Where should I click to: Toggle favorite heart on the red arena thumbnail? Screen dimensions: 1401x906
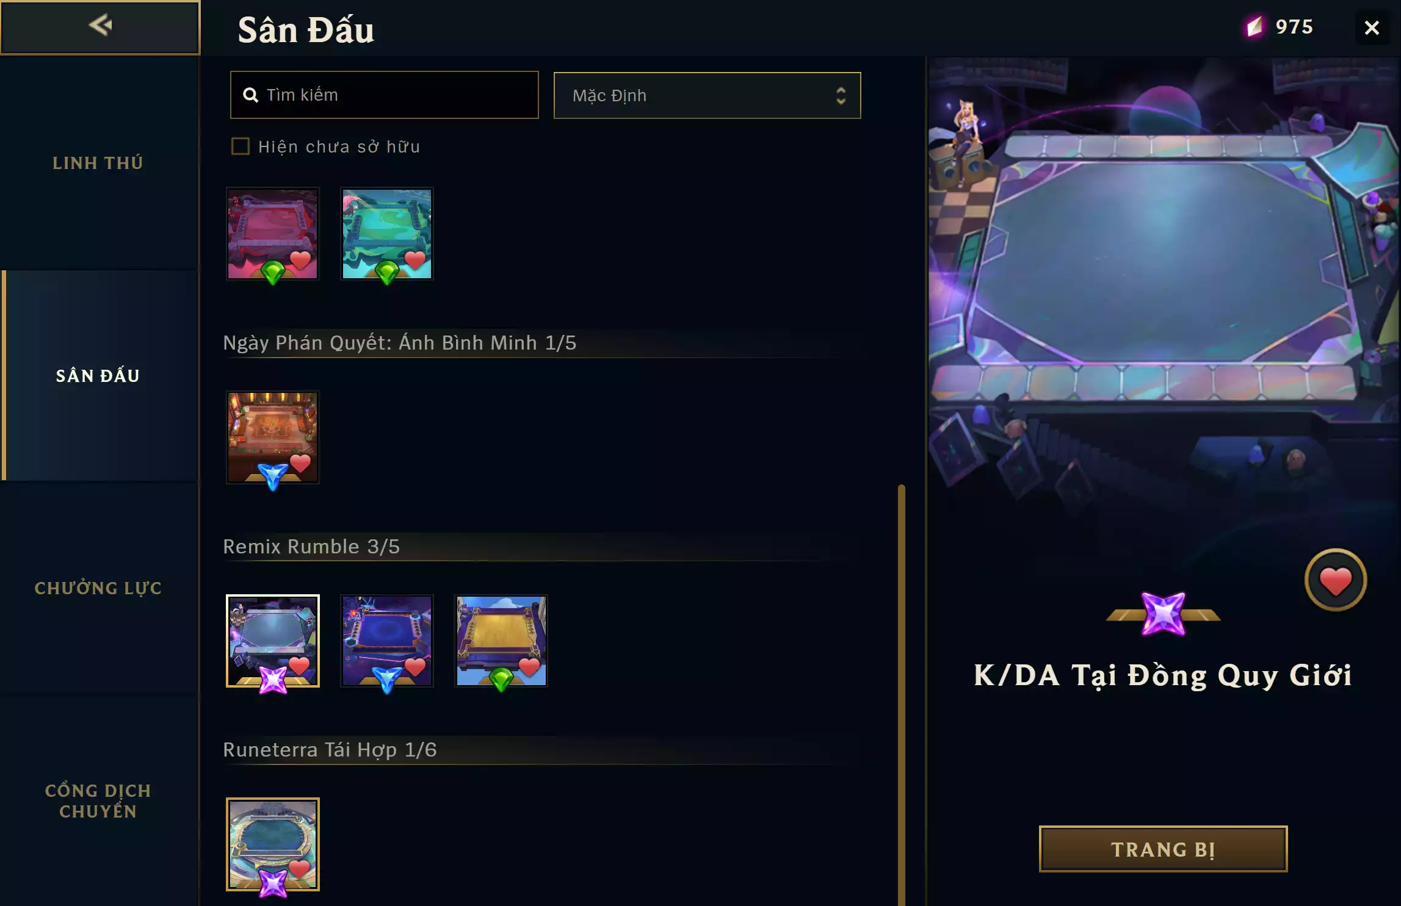point(300,260)
